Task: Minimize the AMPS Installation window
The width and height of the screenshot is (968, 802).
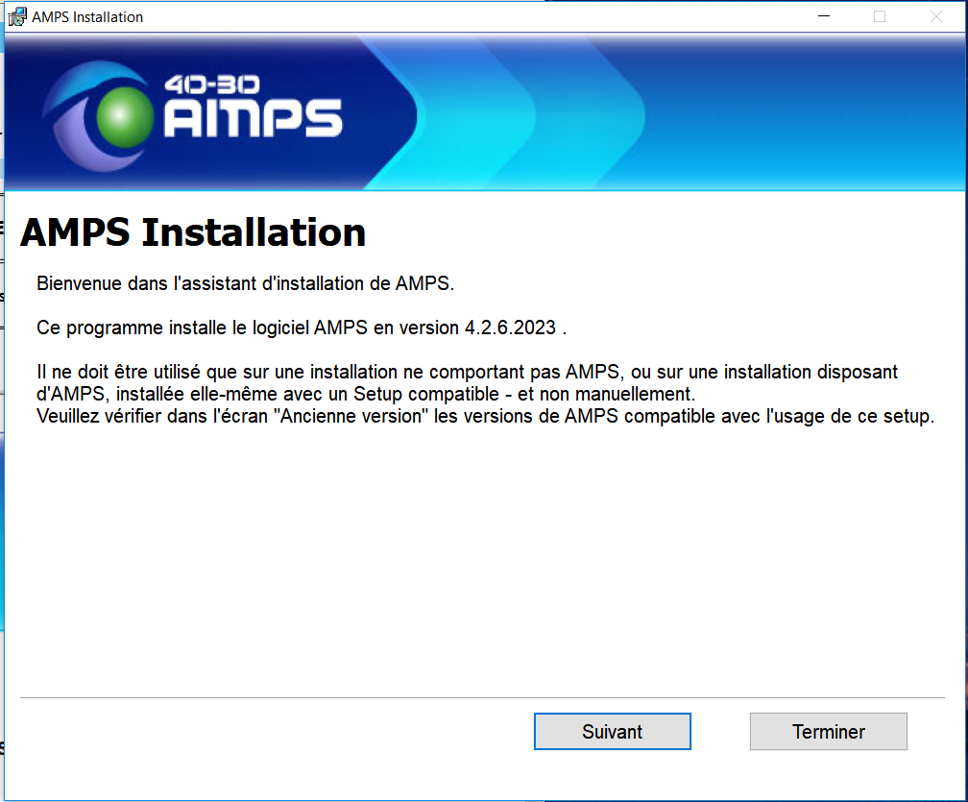Action: 823,16
